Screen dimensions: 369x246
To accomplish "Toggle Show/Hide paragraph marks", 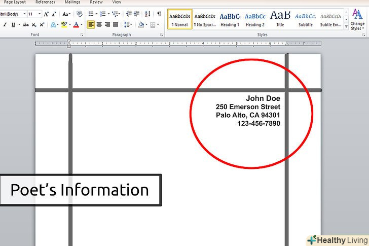I will tap(159, 14).
